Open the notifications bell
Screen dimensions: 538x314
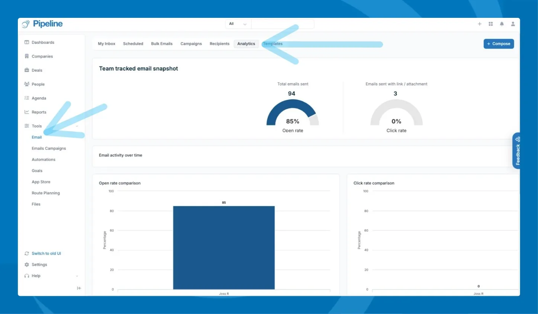(x=502, y=24)
